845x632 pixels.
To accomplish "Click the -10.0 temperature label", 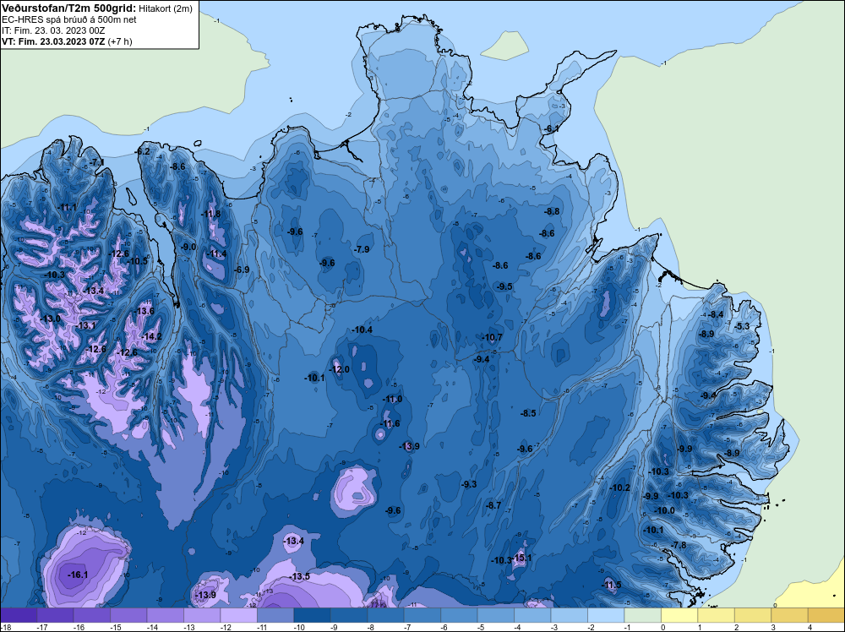I will click(664, 510).
